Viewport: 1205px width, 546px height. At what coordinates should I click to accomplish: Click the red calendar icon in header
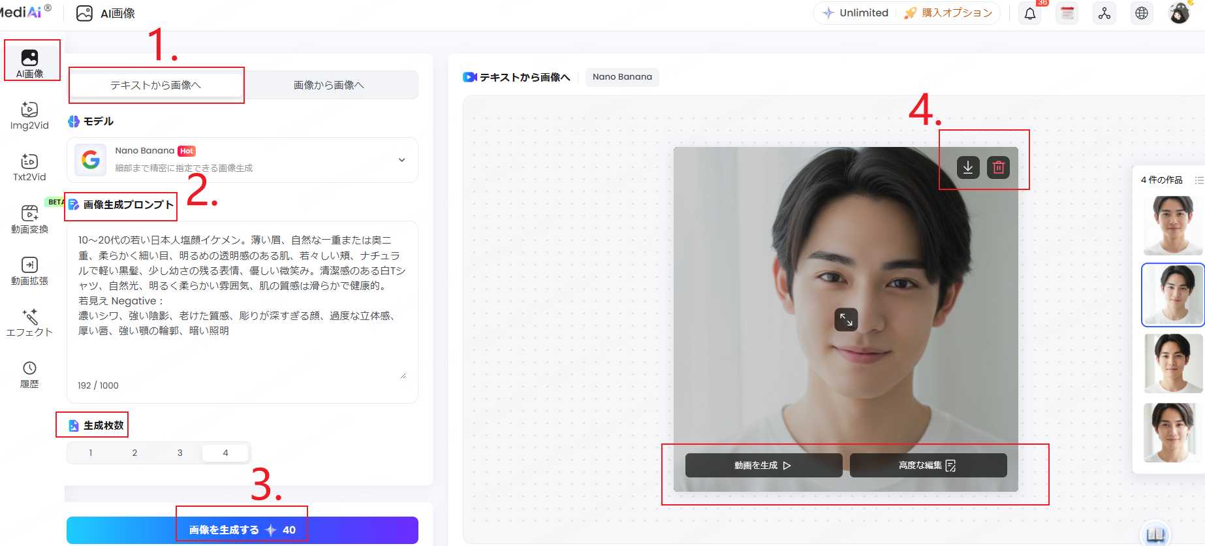point(1067,13)
